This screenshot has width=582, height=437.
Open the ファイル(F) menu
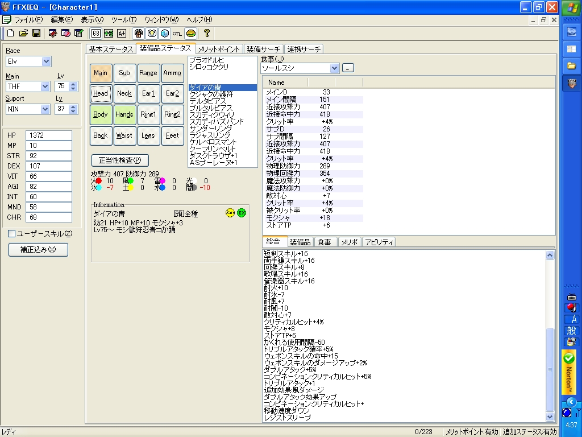[x=28, y=20]
